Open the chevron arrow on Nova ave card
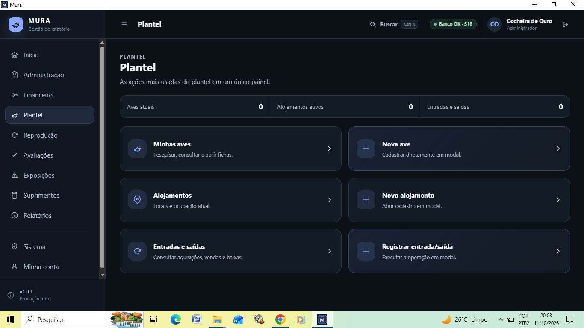Image resolution: width=584 pixels, height=328 pixels. [558, 149]
